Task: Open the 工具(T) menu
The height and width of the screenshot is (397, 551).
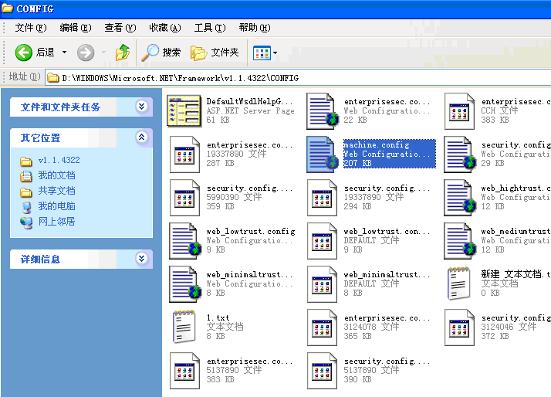Action: 210,28
